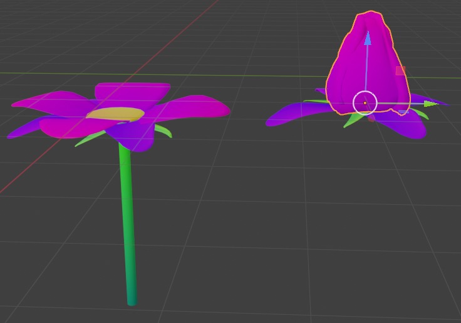Select the far-right magenta petal of open flower
Viewport: 461px width, 323px height.
coord(188,108)
